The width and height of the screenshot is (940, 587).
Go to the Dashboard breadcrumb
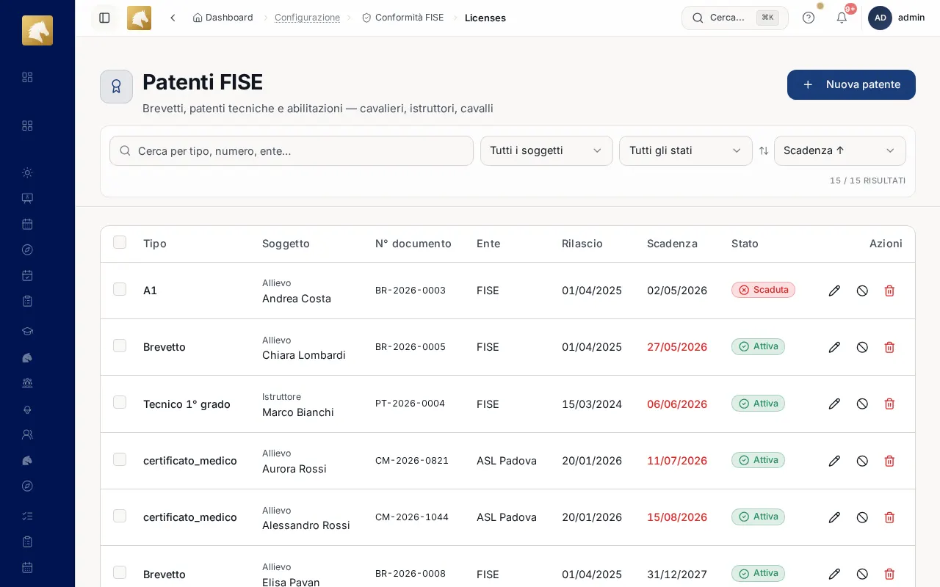(223, 18)
